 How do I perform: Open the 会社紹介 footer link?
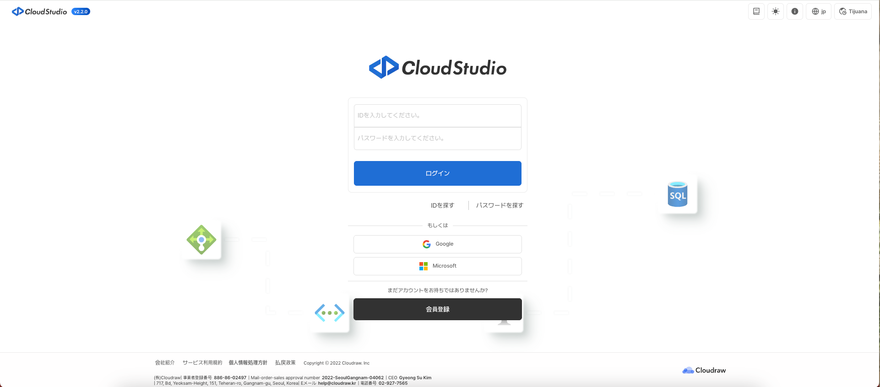(x=165, y=363)
